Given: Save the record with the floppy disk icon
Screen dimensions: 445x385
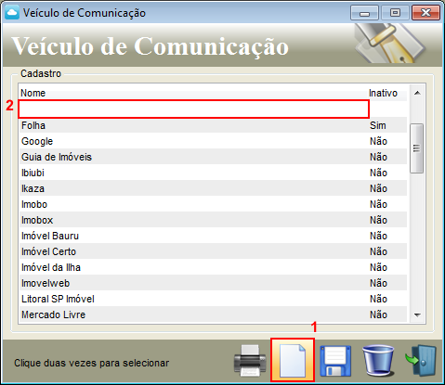Looking at the screenshot, I should (x=335, y=361).
